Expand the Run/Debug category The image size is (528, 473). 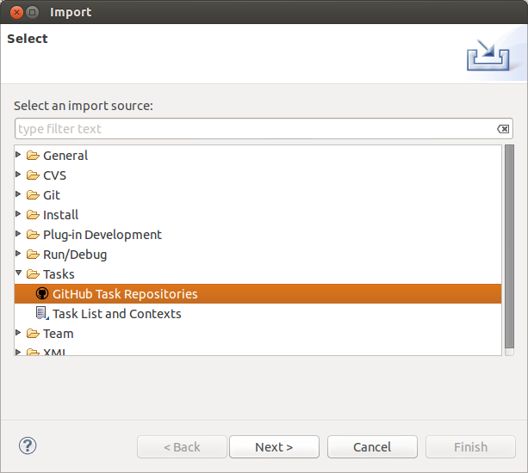click(x=18, y=253)
